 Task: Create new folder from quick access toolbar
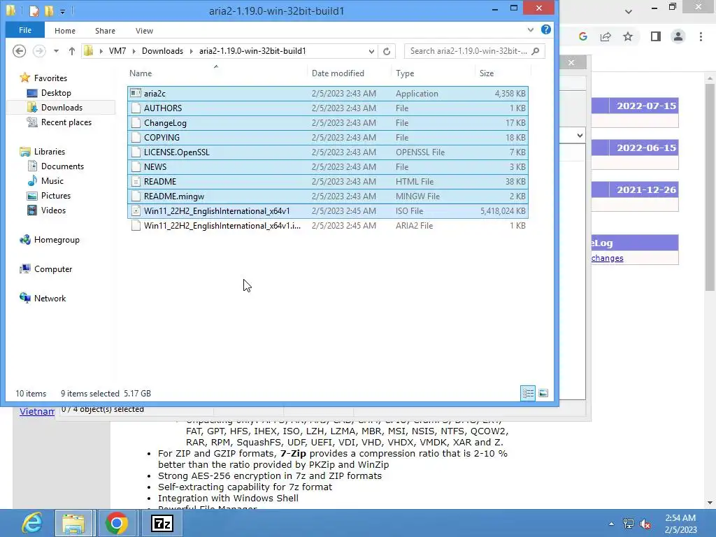pos(49,10)
